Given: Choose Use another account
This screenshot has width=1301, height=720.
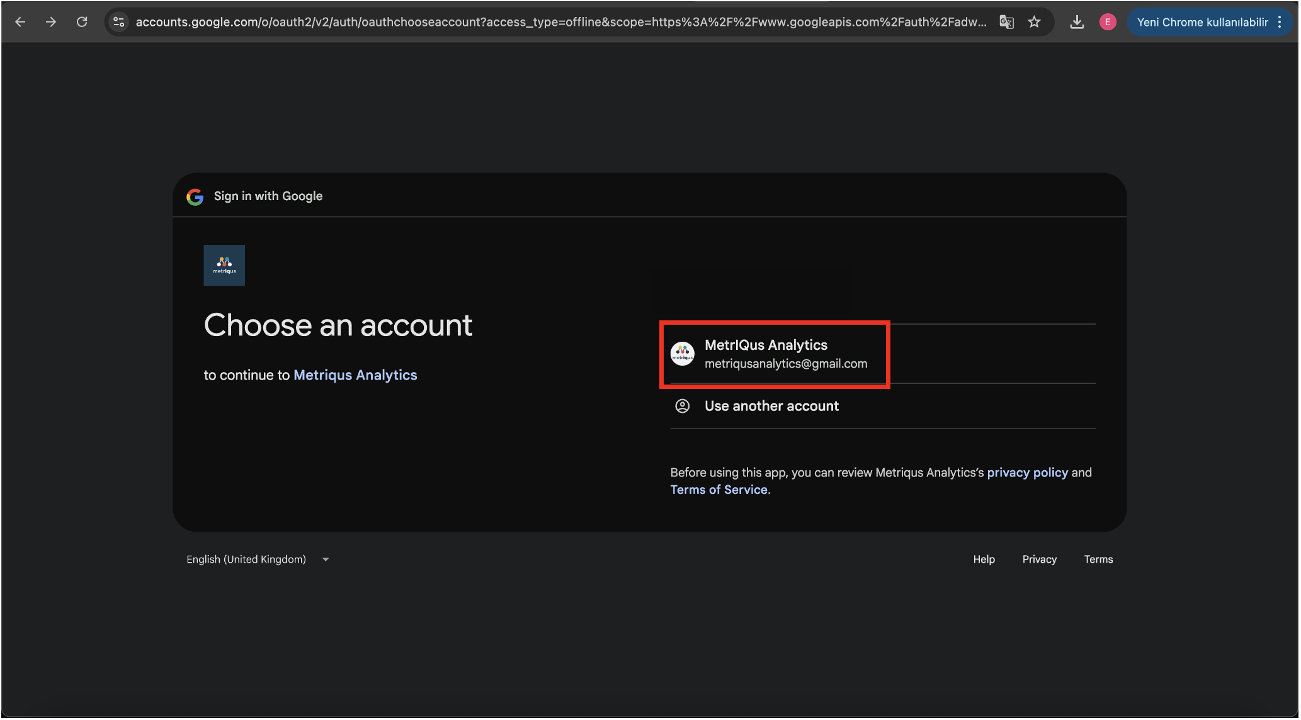Looking at the screenshot, I should click(771, 406).
